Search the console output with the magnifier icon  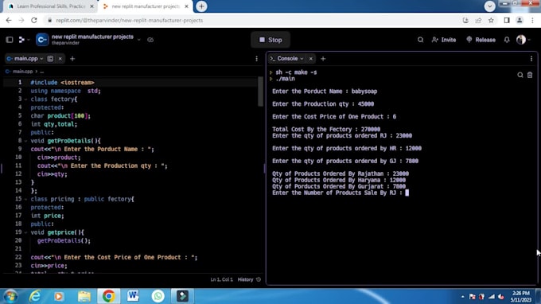tap(520, 75)
